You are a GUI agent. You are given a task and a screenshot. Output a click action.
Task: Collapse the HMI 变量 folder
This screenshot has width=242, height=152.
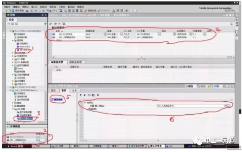[13, 109]
